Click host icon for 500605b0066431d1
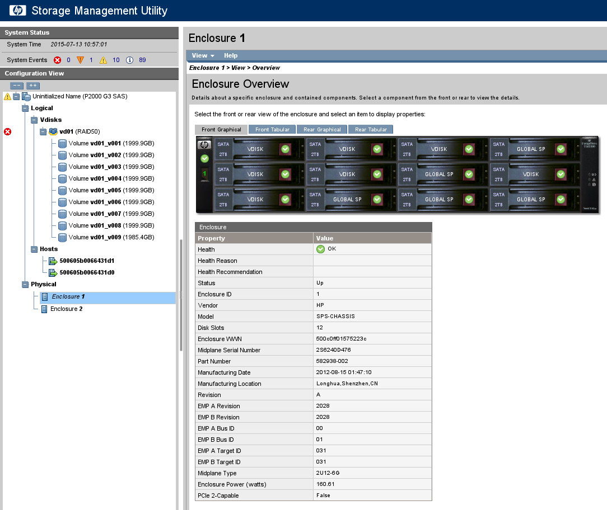 [x=53, y=261]
